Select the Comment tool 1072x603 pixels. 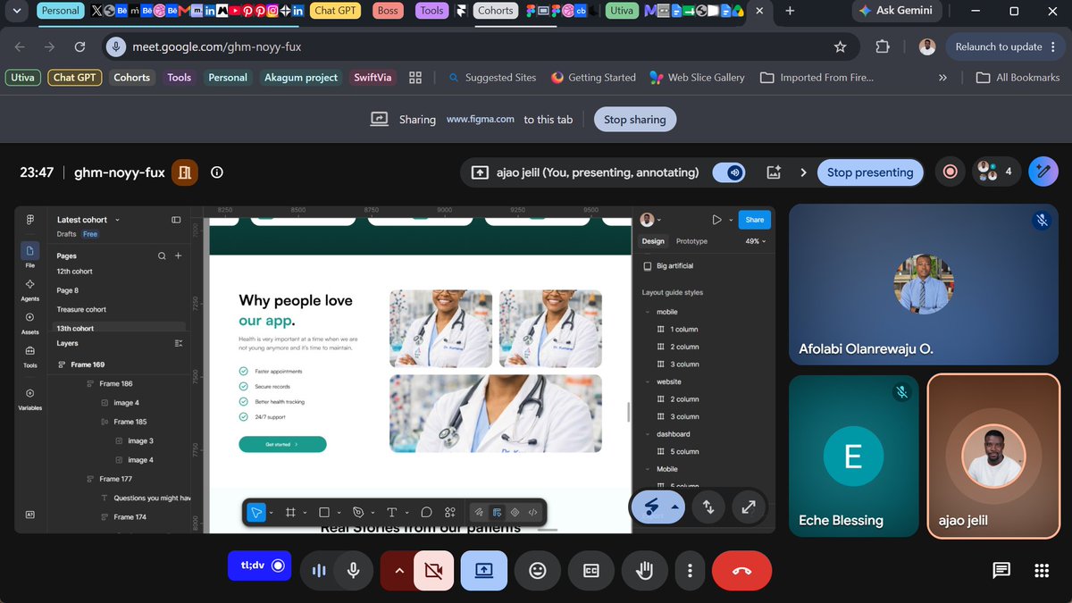[x=426, y=512]
